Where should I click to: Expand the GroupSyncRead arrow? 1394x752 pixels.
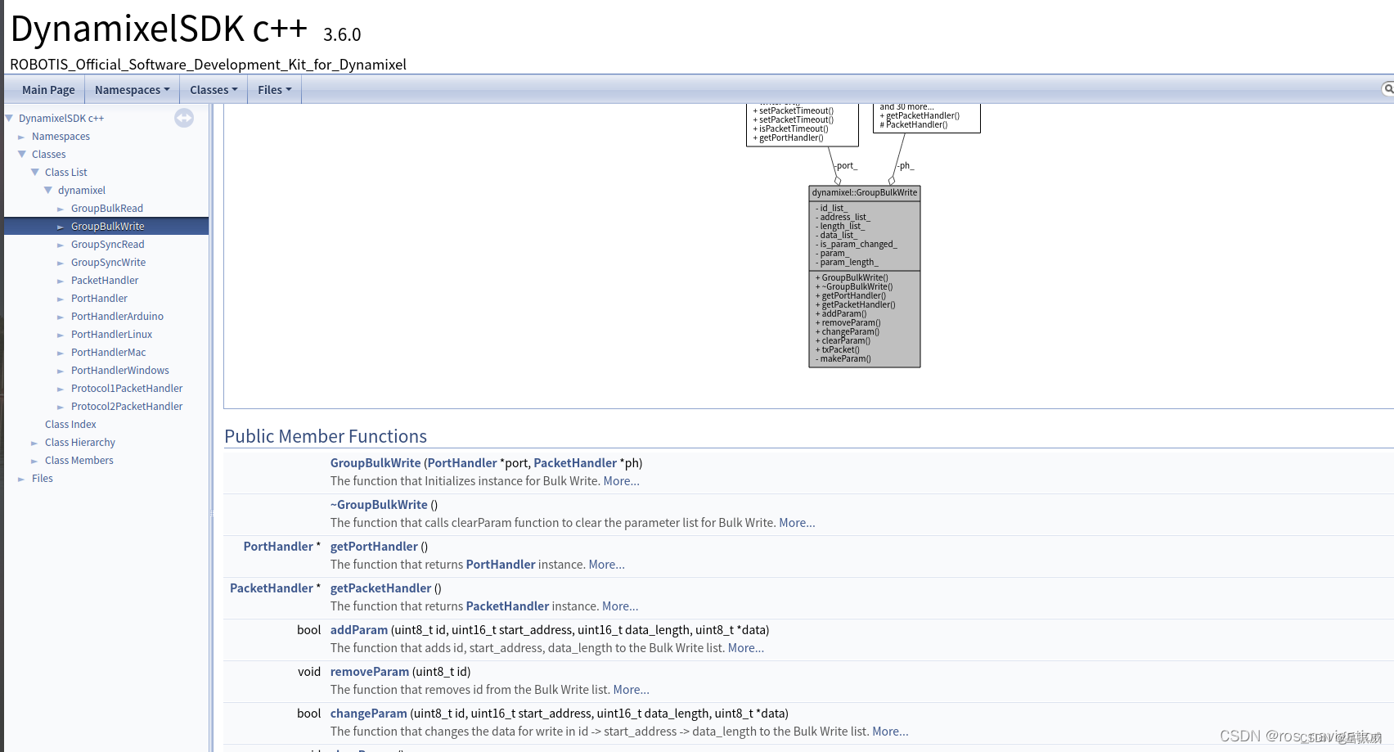61,245
